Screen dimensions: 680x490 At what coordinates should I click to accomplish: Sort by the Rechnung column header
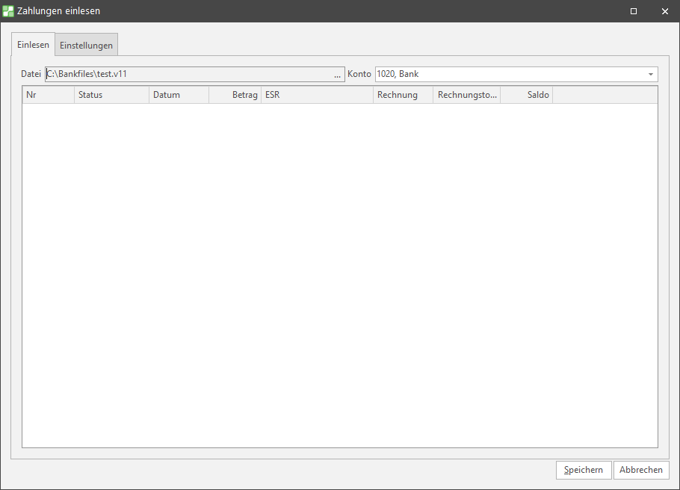(403, 95)
